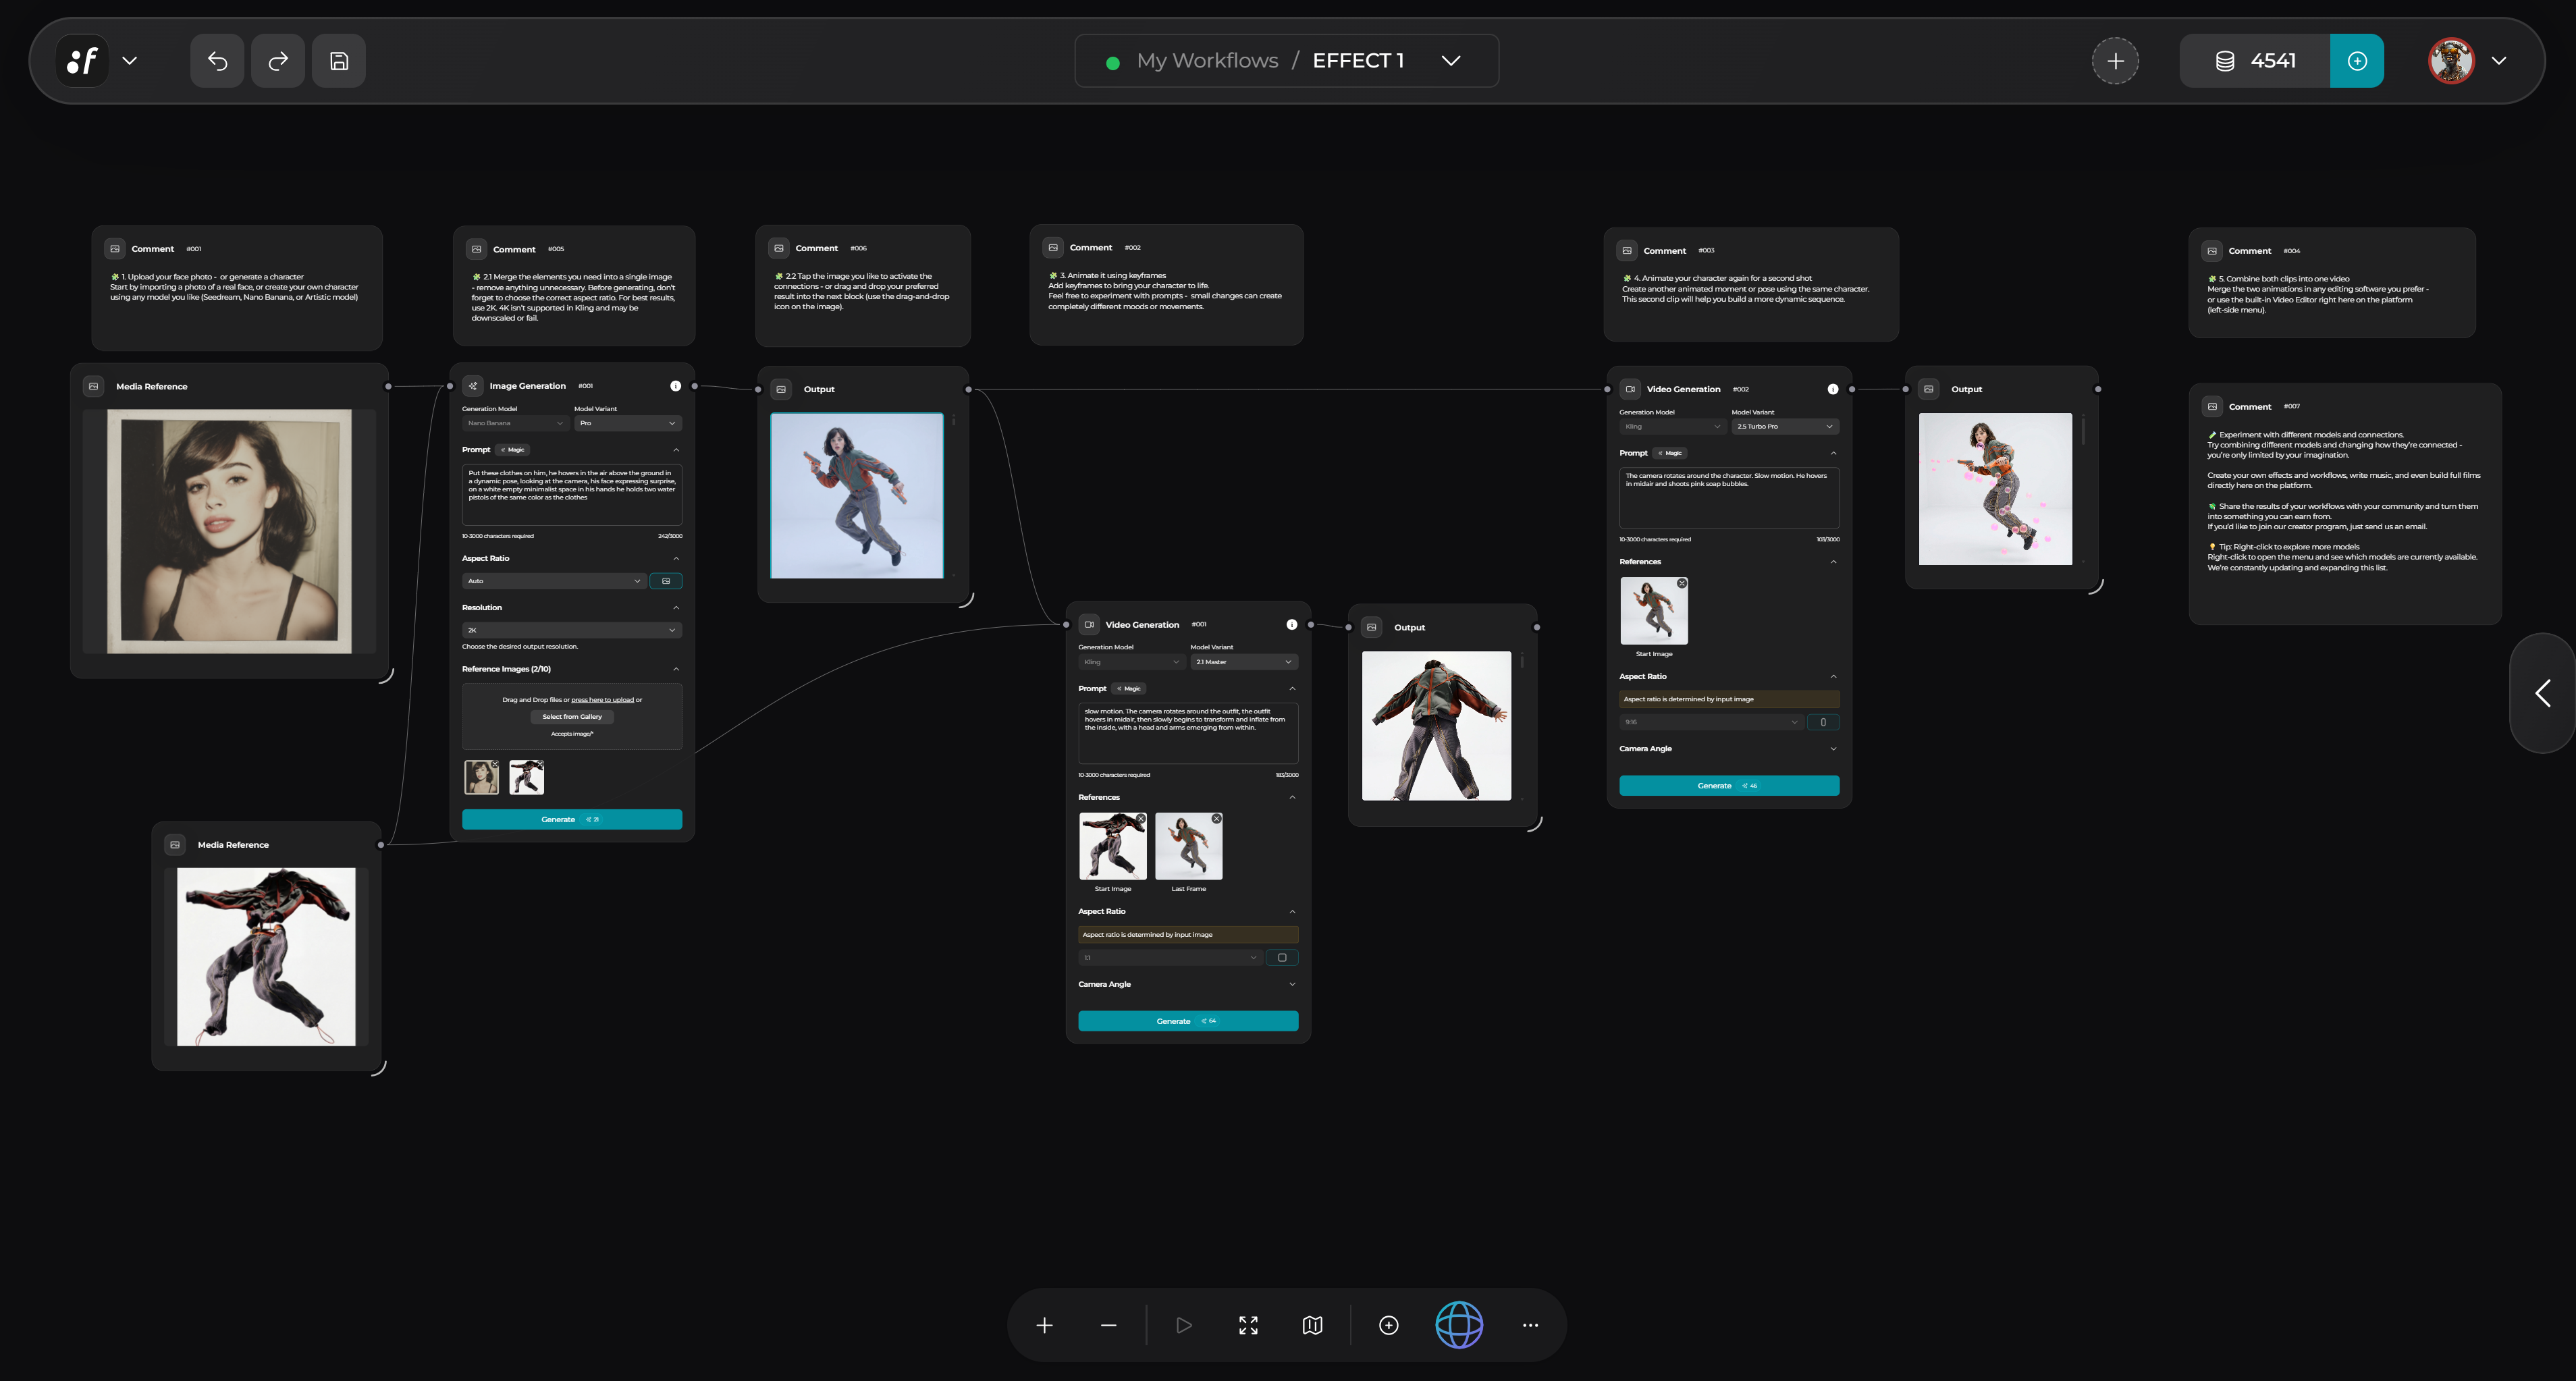Toggle Magic on Video Generation #001 prompt
The image size is (2576, 1381).
[1128, 688]
